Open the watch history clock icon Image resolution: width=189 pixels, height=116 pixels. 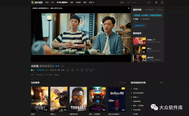(x=156, y=2)
